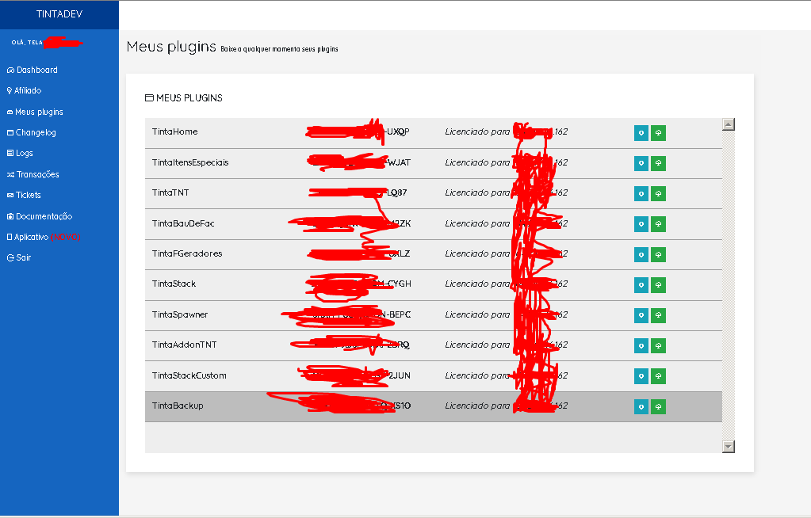Viewport: 811px width, 518px height.
Task: Open the Dashboard page in sidebar
Action: tap(36, 70)
